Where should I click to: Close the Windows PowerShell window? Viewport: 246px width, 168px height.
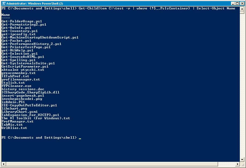[x=242, y=3]
